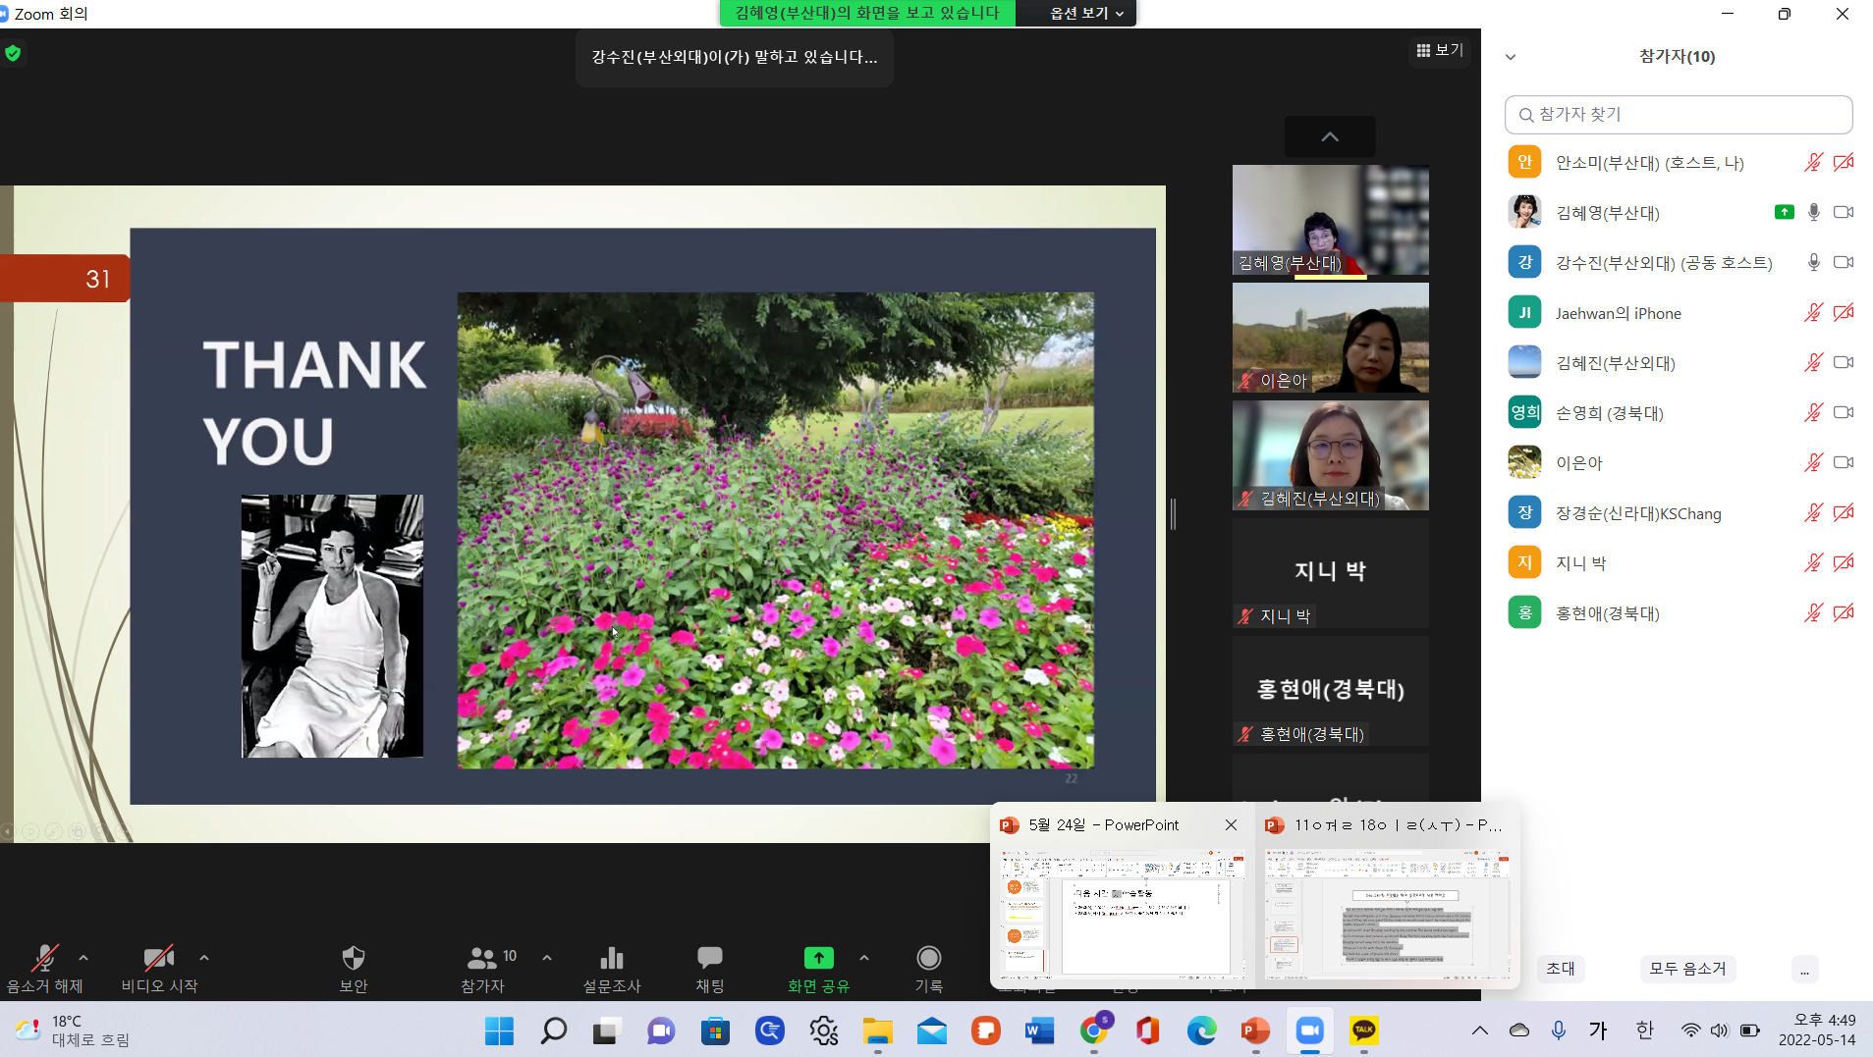Click the 초대 invite button
The height and width of the screenshot is (1057, 1873).
point(1560,969)
